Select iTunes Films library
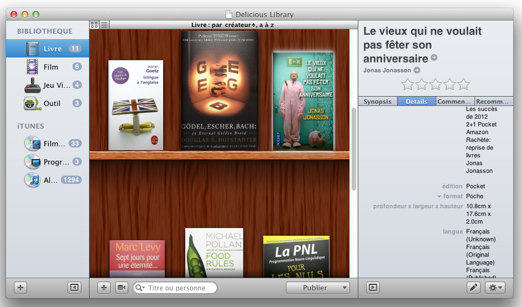This screenshot has height=307, width=522. (47, 144)
